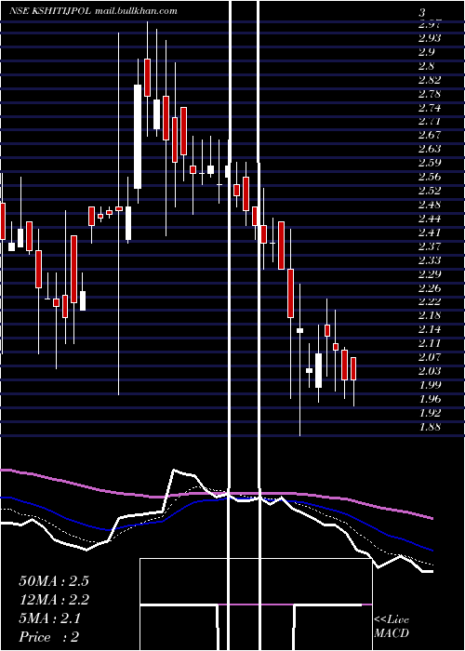Click the 2.18 price axis label
The width and height of the screenshot is (465, 651).
pos(430,315)
